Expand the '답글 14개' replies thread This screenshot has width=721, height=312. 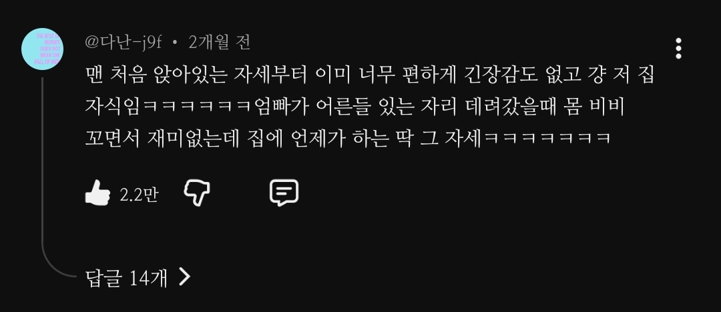pos(138,277)
